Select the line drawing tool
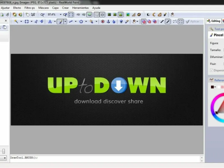Viewport: 224px width, 168px height. (x=71, y=22)
